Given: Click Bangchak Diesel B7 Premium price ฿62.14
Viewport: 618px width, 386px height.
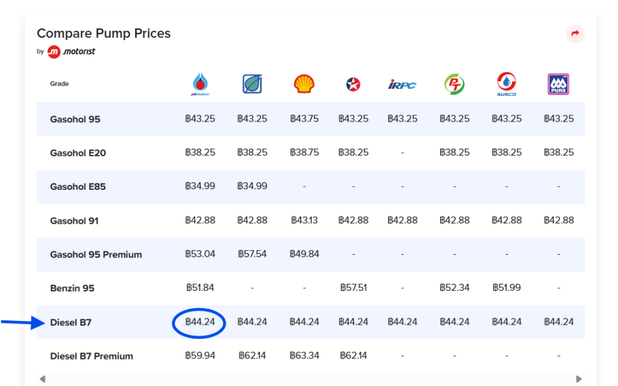Looking at the screenshot, I should (252, 356).
